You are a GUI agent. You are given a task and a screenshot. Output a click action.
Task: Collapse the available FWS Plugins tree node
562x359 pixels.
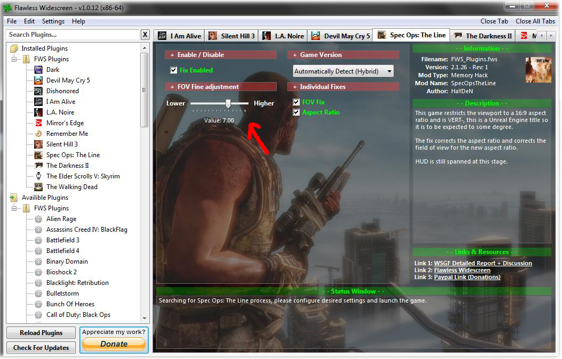(14, 208)
